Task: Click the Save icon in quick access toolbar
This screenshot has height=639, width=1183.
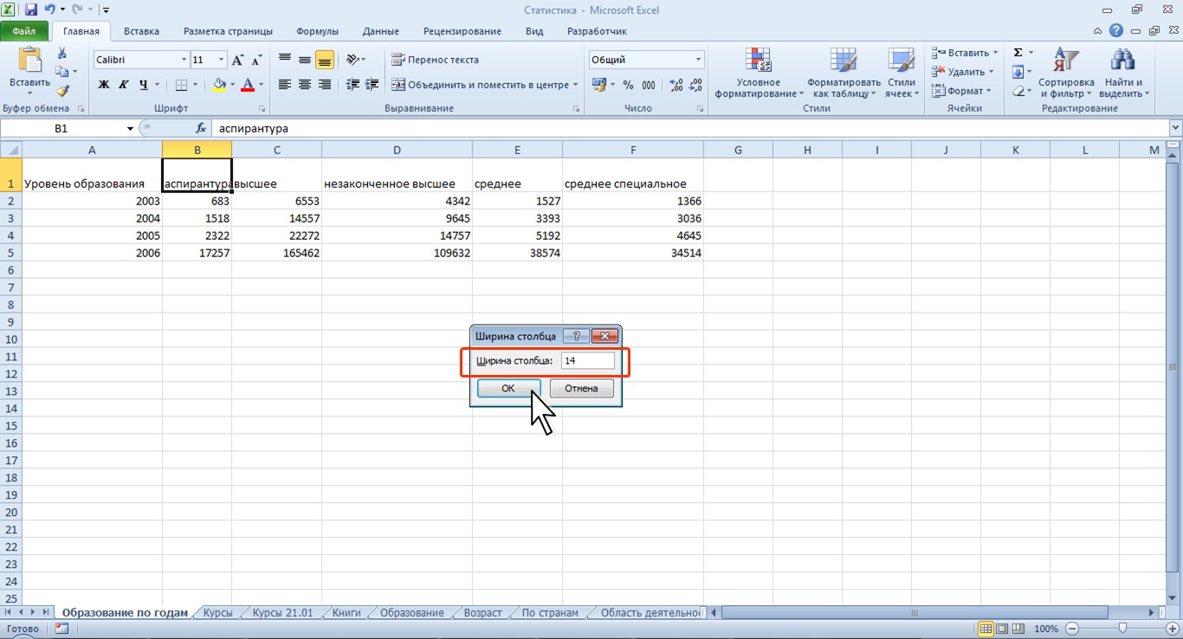Action: click(31, 10)
